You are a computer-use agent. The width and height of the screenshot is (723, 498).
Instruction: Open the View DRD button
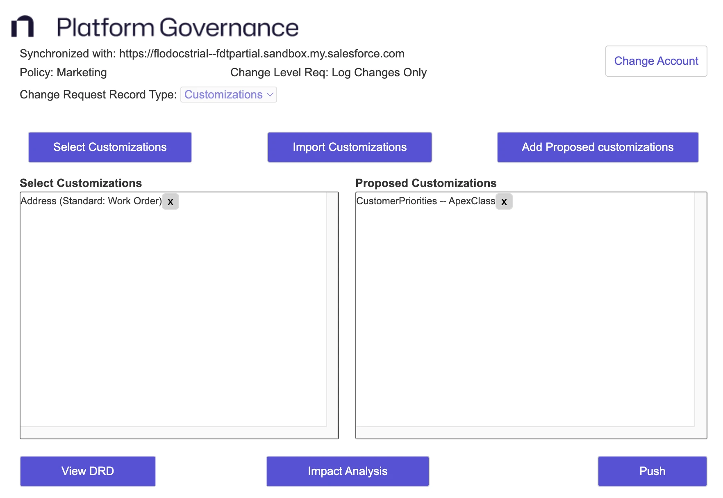[x=88, y=471]
